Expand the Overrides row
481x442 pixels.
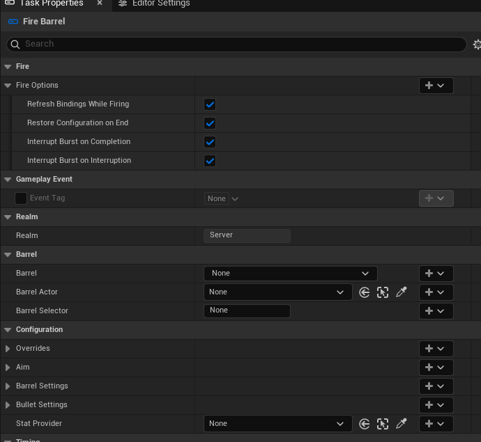pyautogui.click(x=8, y=349)
